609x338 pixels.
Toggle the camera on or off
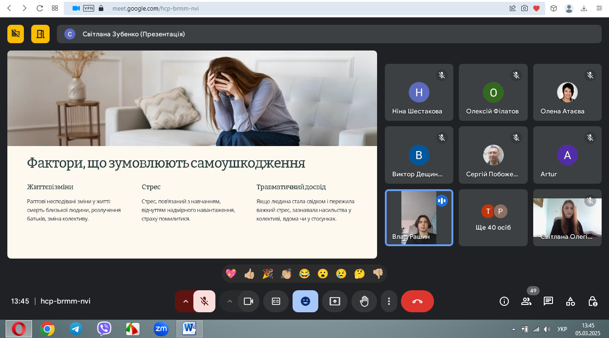tap(248, 301)
